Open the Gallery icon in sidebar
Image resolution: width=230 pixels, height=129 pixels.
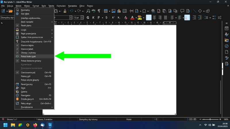click(x=227, y=40)
